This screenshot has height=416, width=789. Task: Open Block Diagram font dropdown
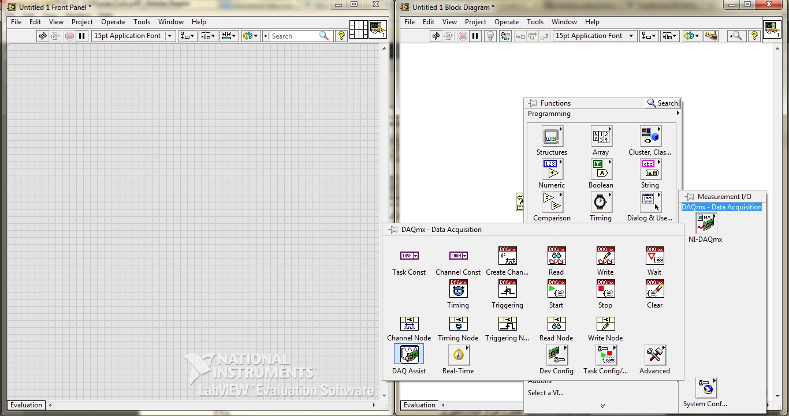(x=594, y=36)
